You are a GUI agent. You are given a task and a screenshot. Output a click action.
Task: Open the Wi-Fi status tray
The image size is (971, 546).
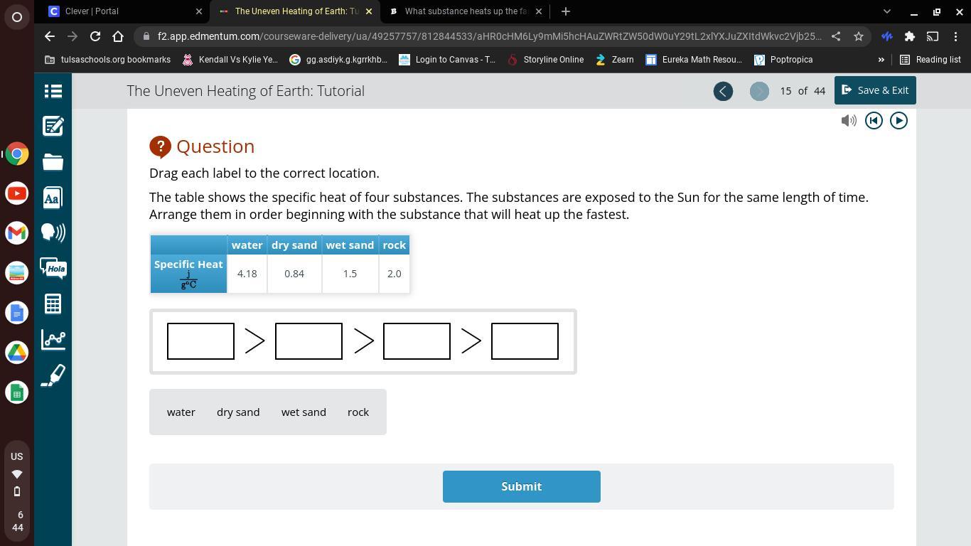pyautogui.click(x=17, y=473)
